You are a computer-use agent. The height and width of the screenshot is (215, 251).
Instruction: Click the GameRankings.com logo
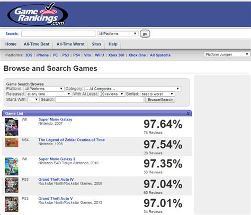click(x=38, y=14)
